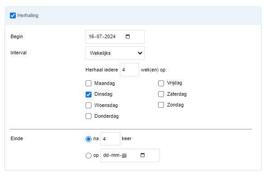Screen dimensions: 264x186
Task: Select the 'op' end date radio button
Action: tap(88, 155)
